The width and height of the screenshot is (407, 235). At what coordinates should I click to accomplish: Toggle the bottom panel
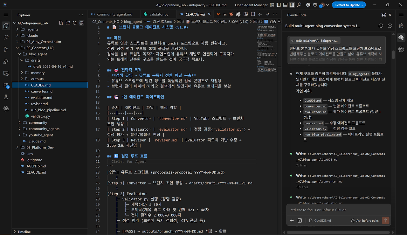[286, 5]
